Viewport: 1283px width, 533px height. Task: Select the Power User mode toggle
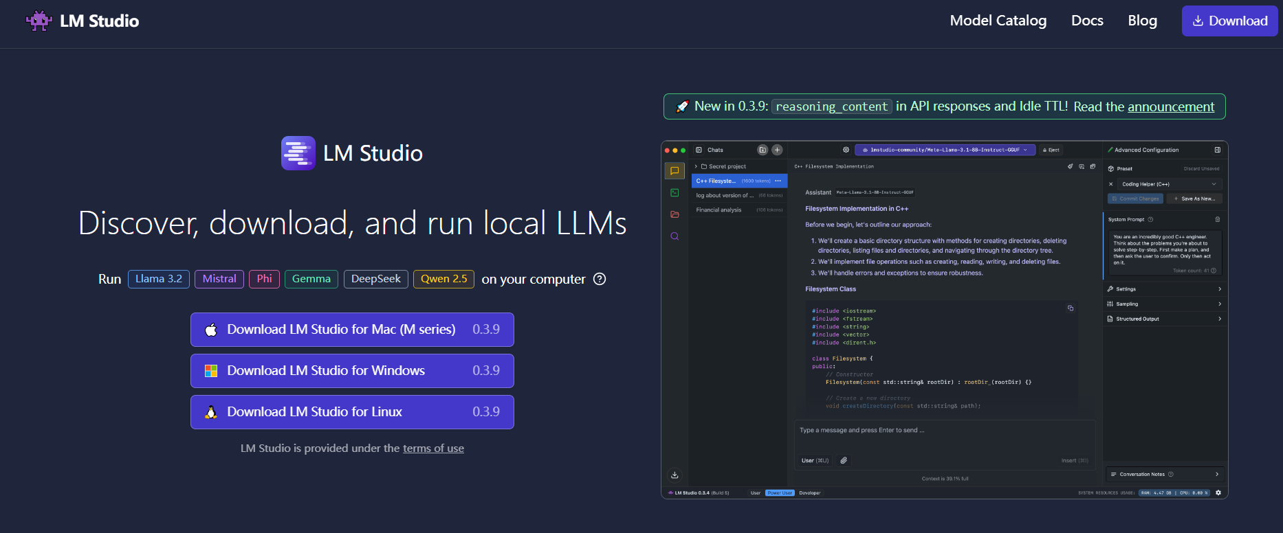(780, 493)
